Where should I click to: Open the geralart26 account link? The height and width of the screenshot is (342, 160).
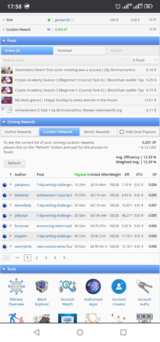coord(62,20)
